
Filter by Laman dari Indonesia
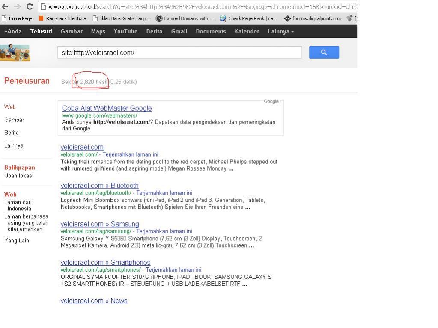coord(18,205)
